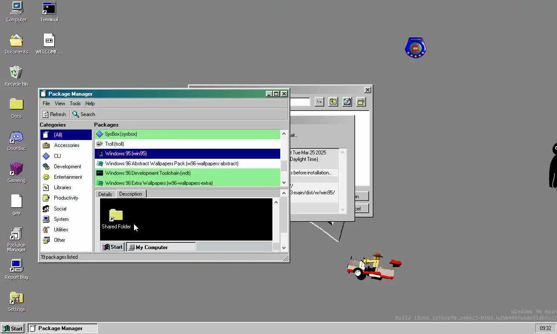Image resolution: width=557 pixels, height=334 pixels.
Task: Open the Documents folder icon
Action: pyautogui.click(x=16, y=44)
